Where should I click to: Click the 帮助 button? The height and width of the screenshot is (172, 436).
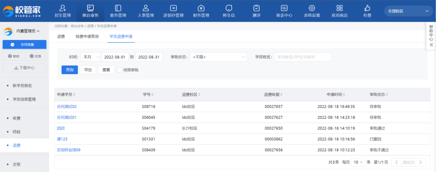[x=14, y=56]
